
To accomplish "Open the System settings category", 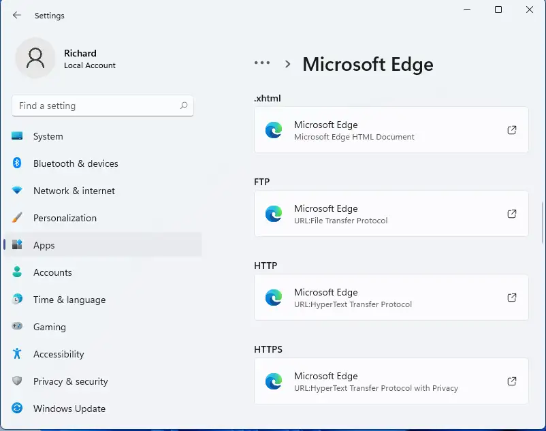I will (x=103, y=136).
